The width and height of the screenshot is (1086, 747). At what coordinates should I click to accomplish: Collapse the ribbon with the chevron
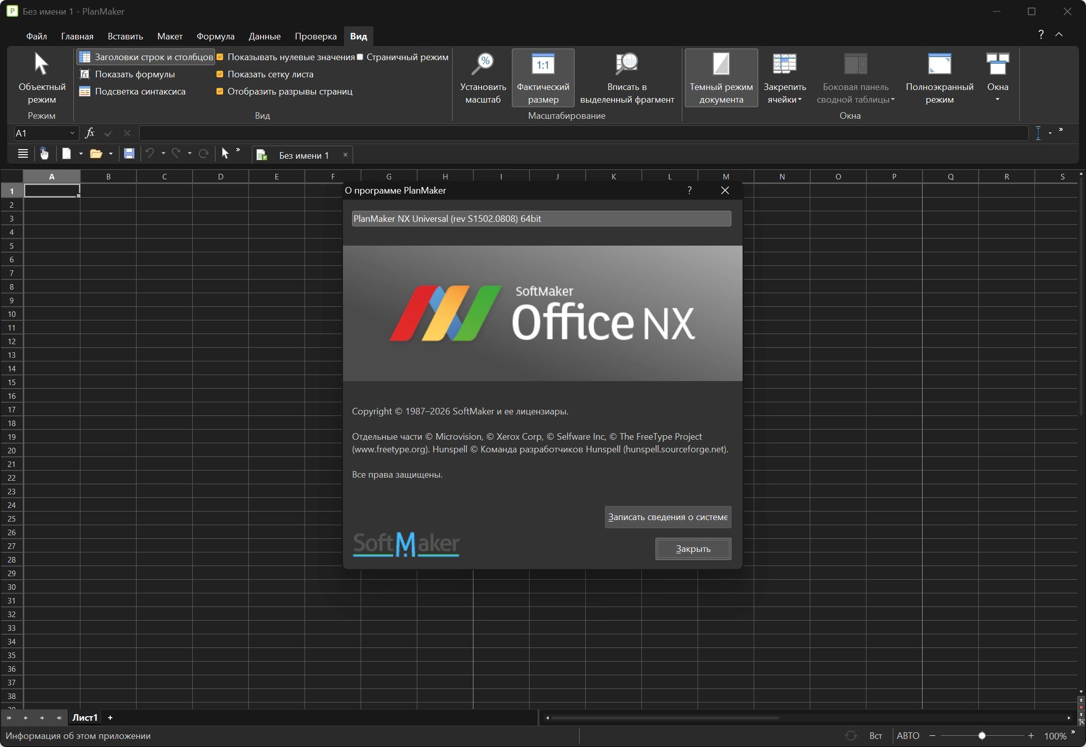coord(1059,34)
